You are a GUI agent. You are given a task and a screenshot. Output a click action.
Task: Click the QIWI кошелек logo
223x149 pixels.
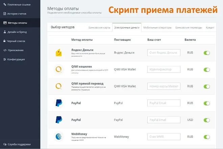(58, 69)
